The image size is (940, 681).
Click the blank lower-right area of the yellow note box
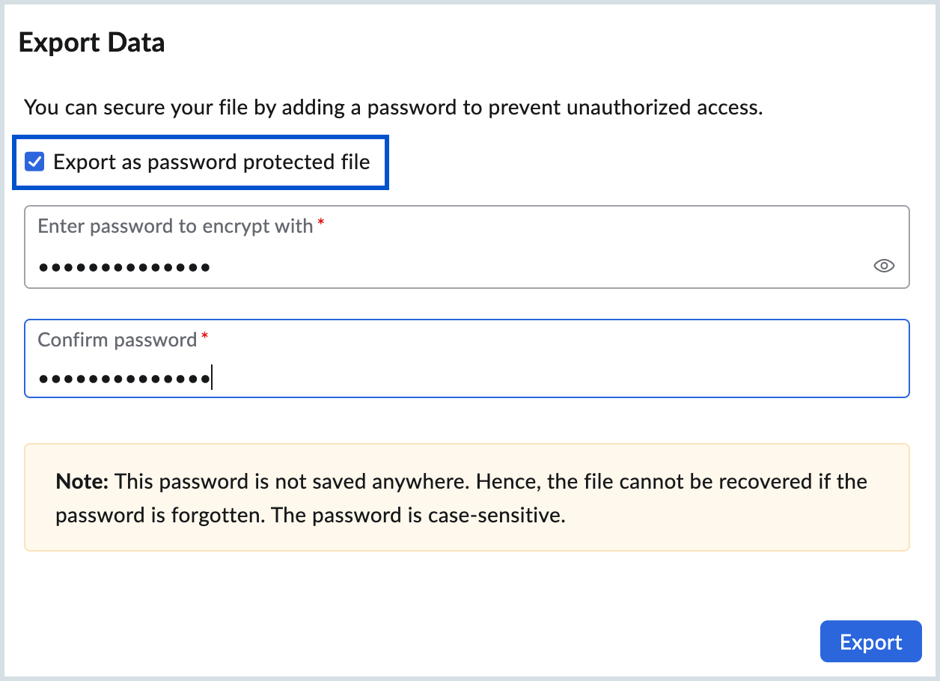786,524
